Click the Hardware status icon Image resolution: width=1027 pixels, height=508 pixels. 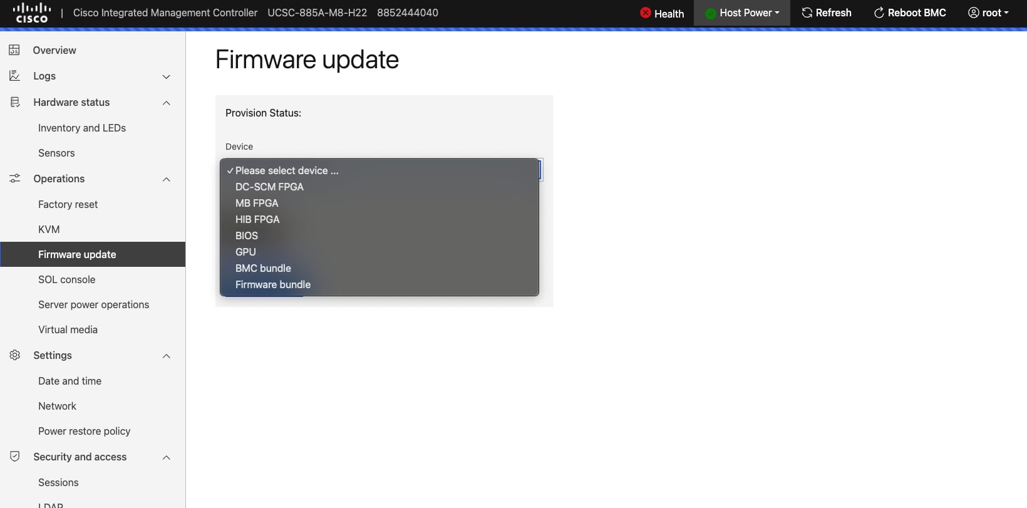14,102
